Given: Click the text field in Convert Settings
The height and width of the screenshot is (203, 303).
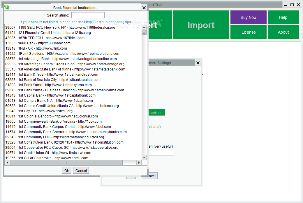Looking at the screenshot, I should [161, 153].
